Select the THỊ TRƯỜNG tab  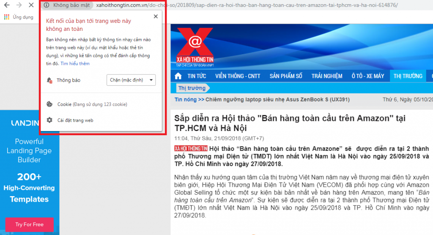pos(408,76)
